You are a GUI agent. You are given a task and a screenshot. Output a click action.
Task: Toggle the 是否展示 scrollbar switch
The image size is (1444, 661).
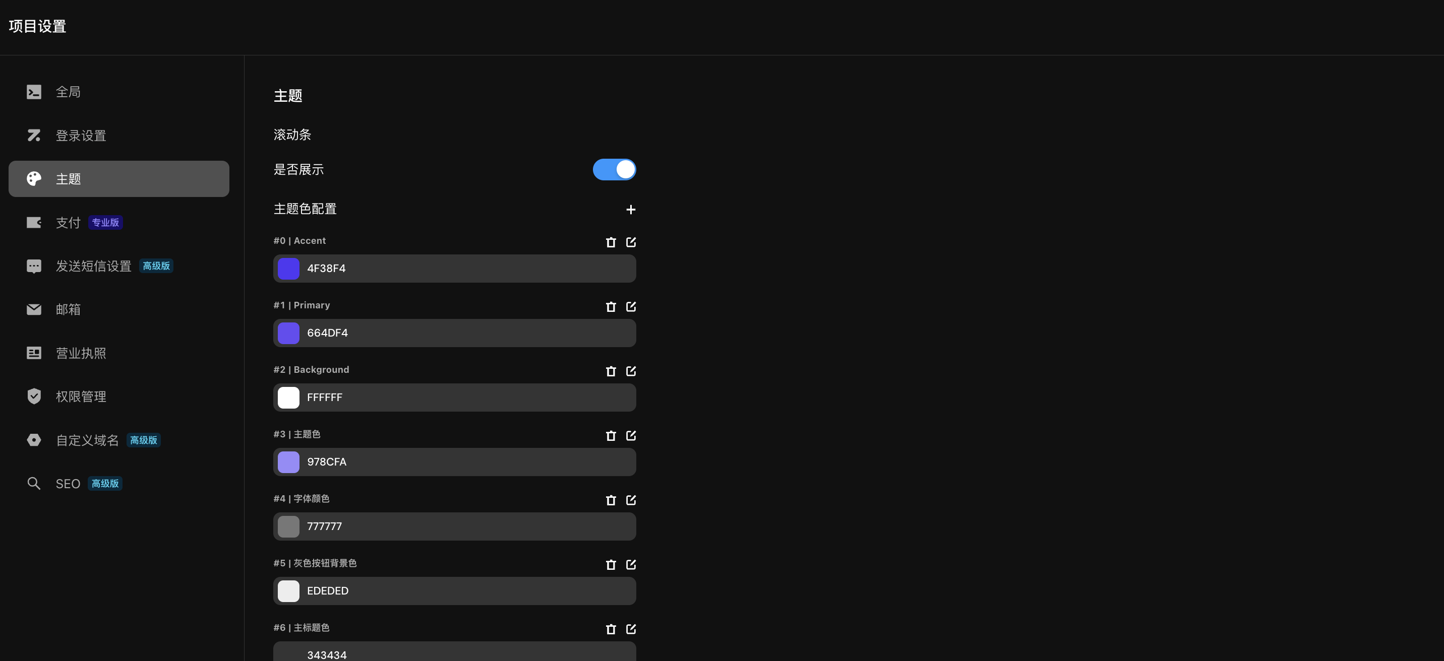pos(615,169)
